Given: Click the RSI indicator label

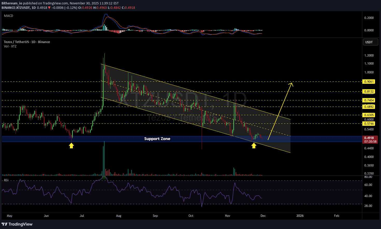Looking at the screenshot, I should 6,179.
